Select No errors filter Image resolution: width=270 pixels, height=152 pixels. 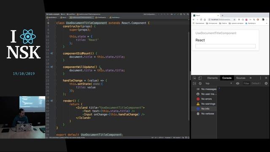click(204, 99)
